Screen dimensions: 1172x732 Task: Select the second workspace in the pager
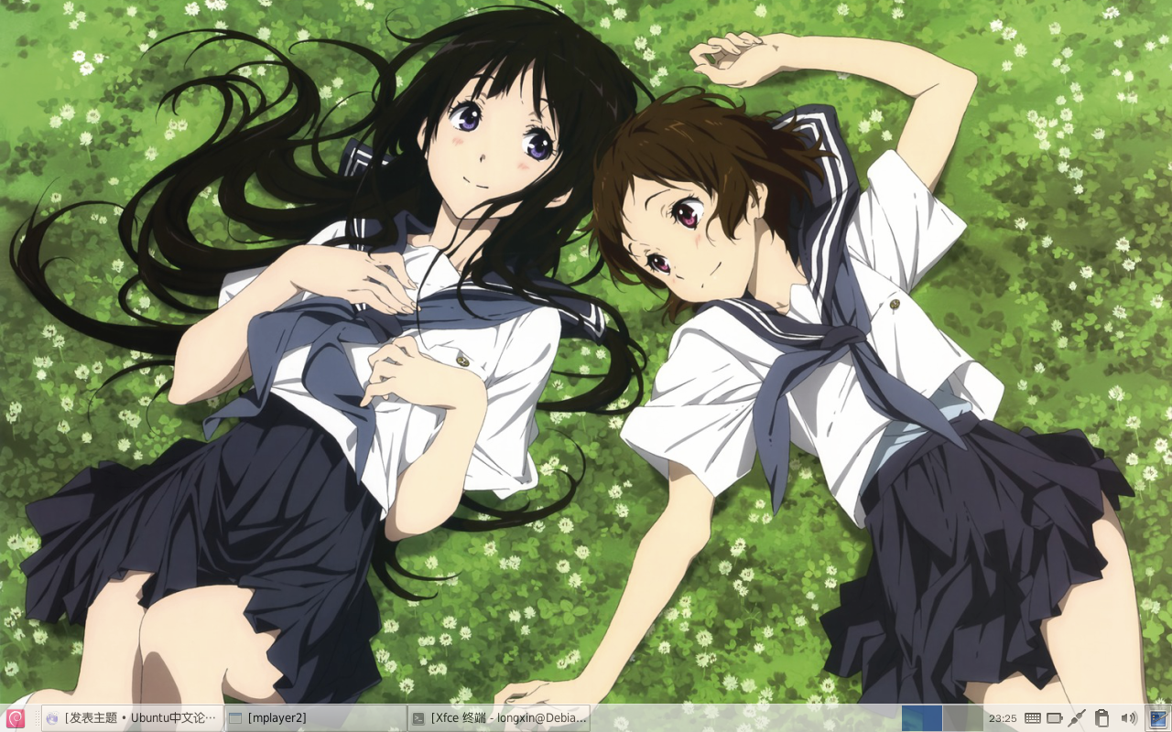tap(962, 718)
